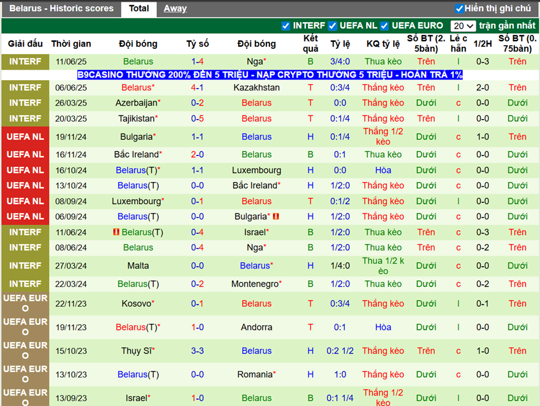Click the 2-0 score versus Bắc Ireland
The width and height of the screenshot is (540, 406).
click(197, 154)
